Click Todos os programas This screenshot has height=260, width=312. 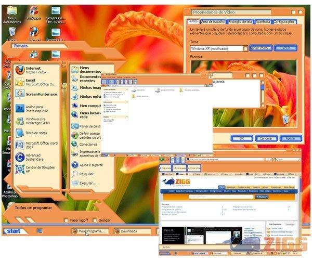pos(33,207)
